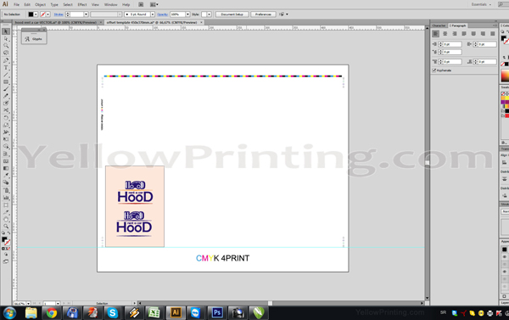Select the Type tool in the toolbox

coord(6,68)
